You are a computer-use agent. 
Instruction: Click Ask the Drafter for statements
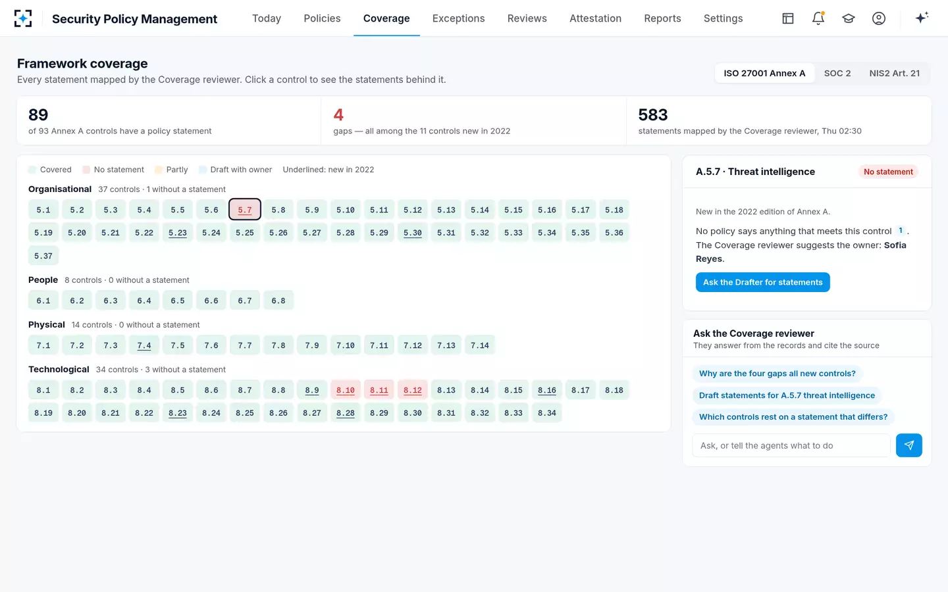763,282
